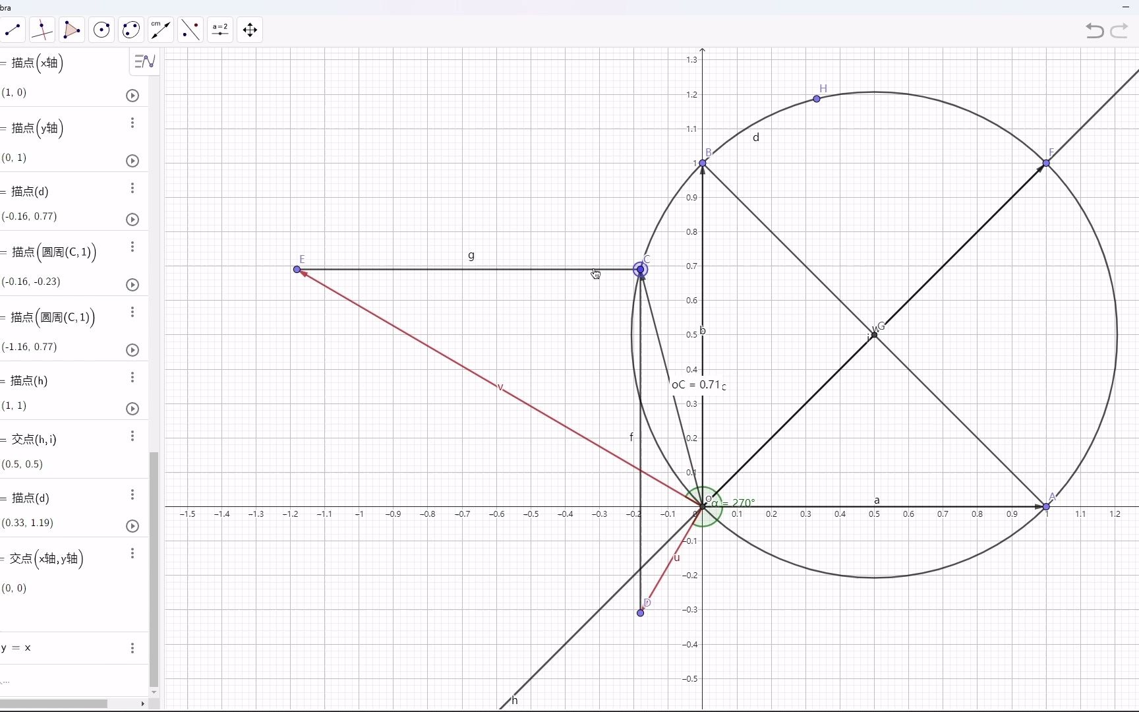Viewport: 1139px width, 712px height.
Task: Toggle the algebra view style bar icon
Action: click(x=144, y=61)
